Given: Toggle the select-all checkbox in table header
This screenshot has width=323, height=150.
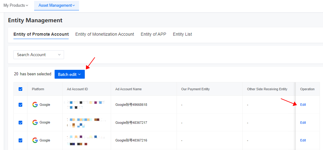Looking at the screenshot, I should click(20, 89).
